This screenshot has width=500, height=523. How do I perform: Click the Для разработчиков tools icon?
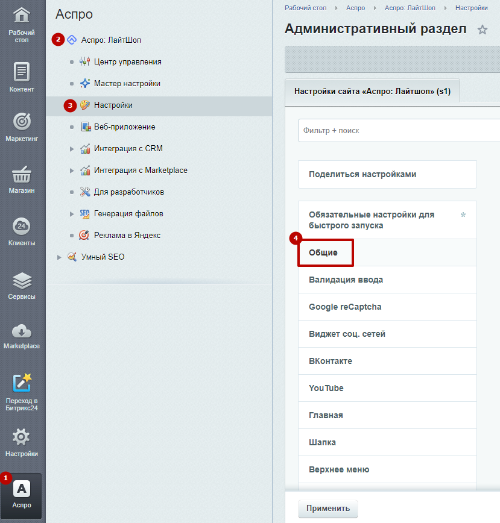click(x=85, y=192)
